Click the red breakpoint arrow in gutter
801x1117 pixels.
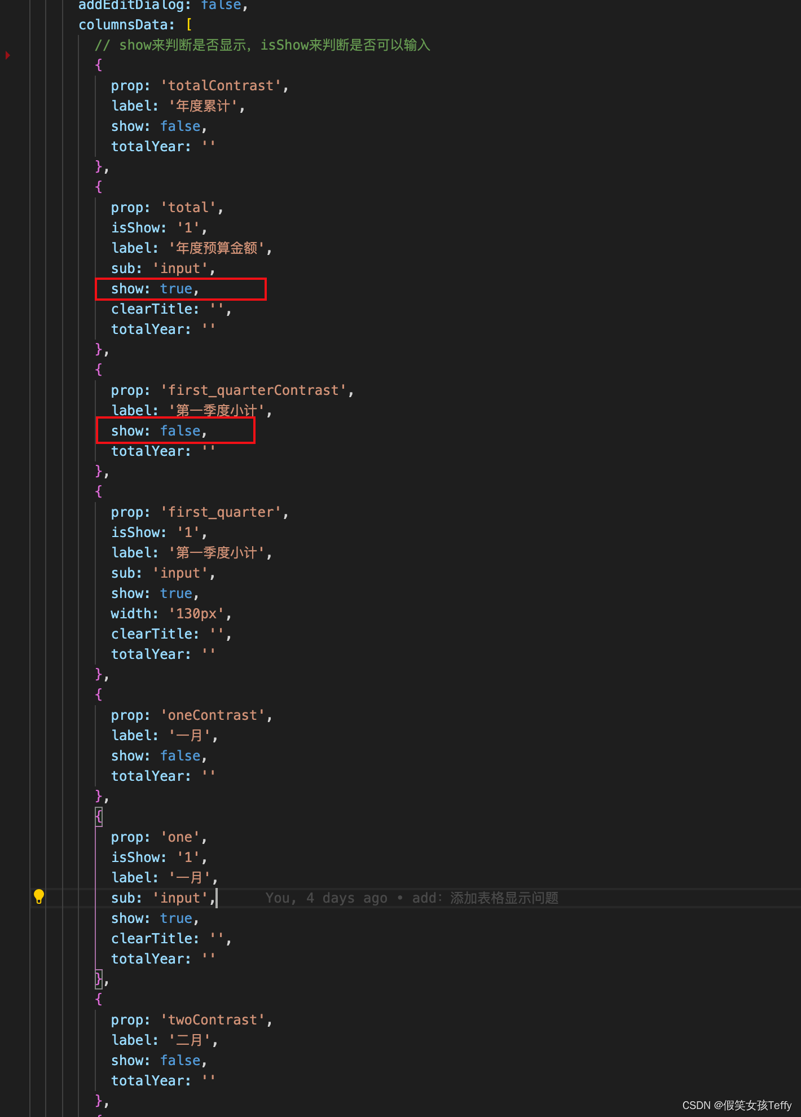(7, 55)
